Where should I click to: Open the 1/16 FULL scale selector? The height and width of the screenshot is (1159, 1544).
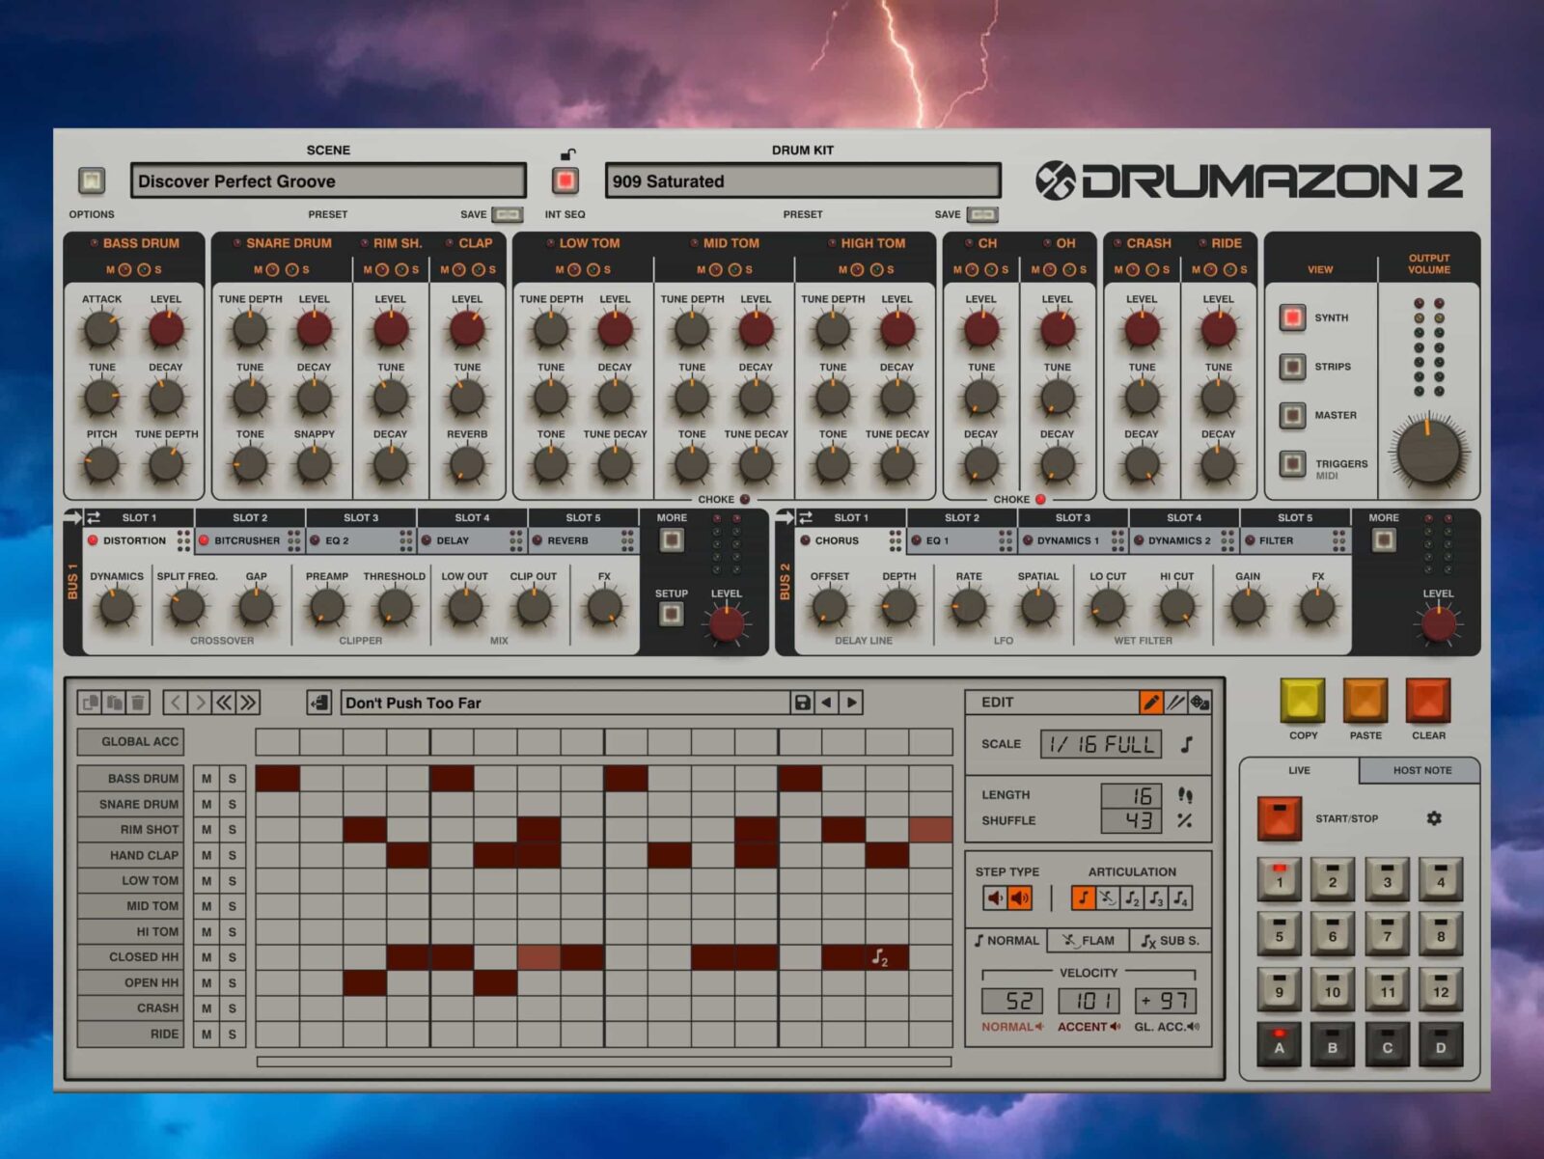[1099, 744]
